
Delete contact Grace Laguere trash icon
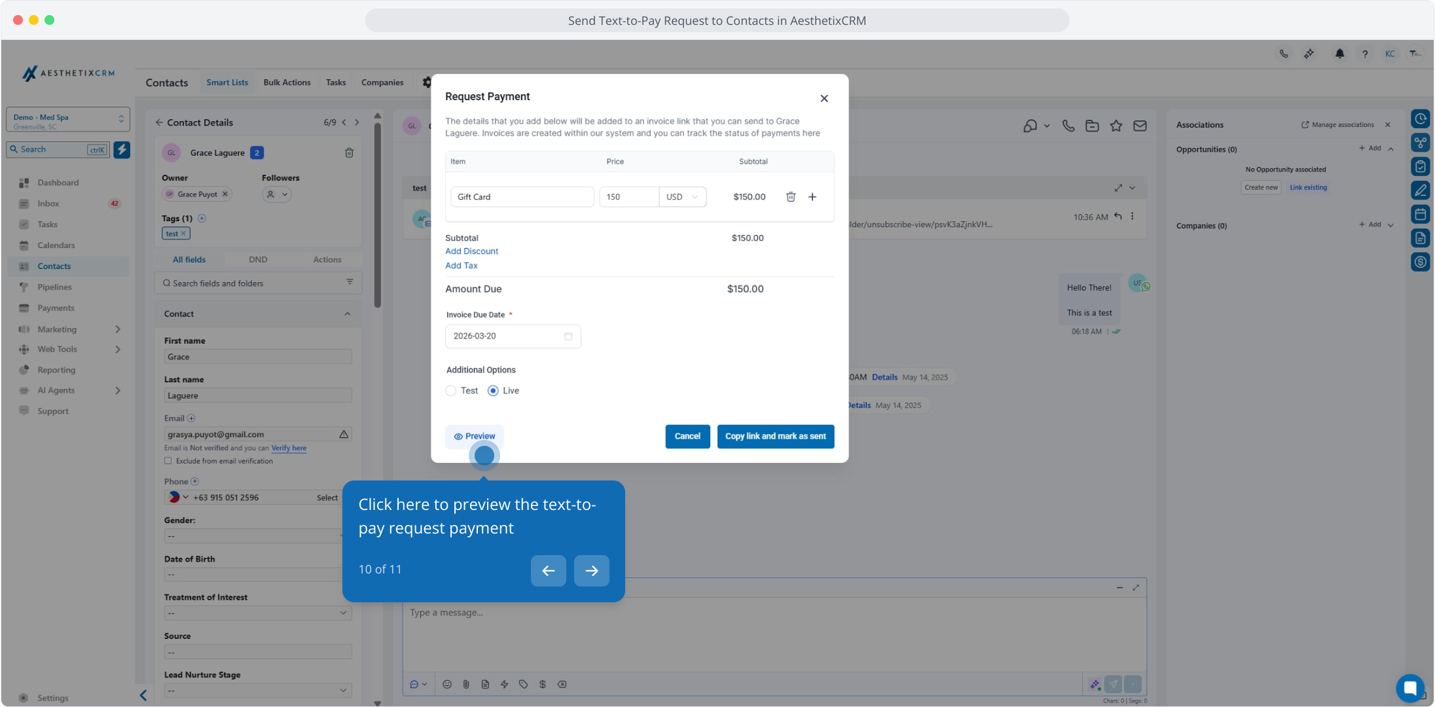click(349, 153)
